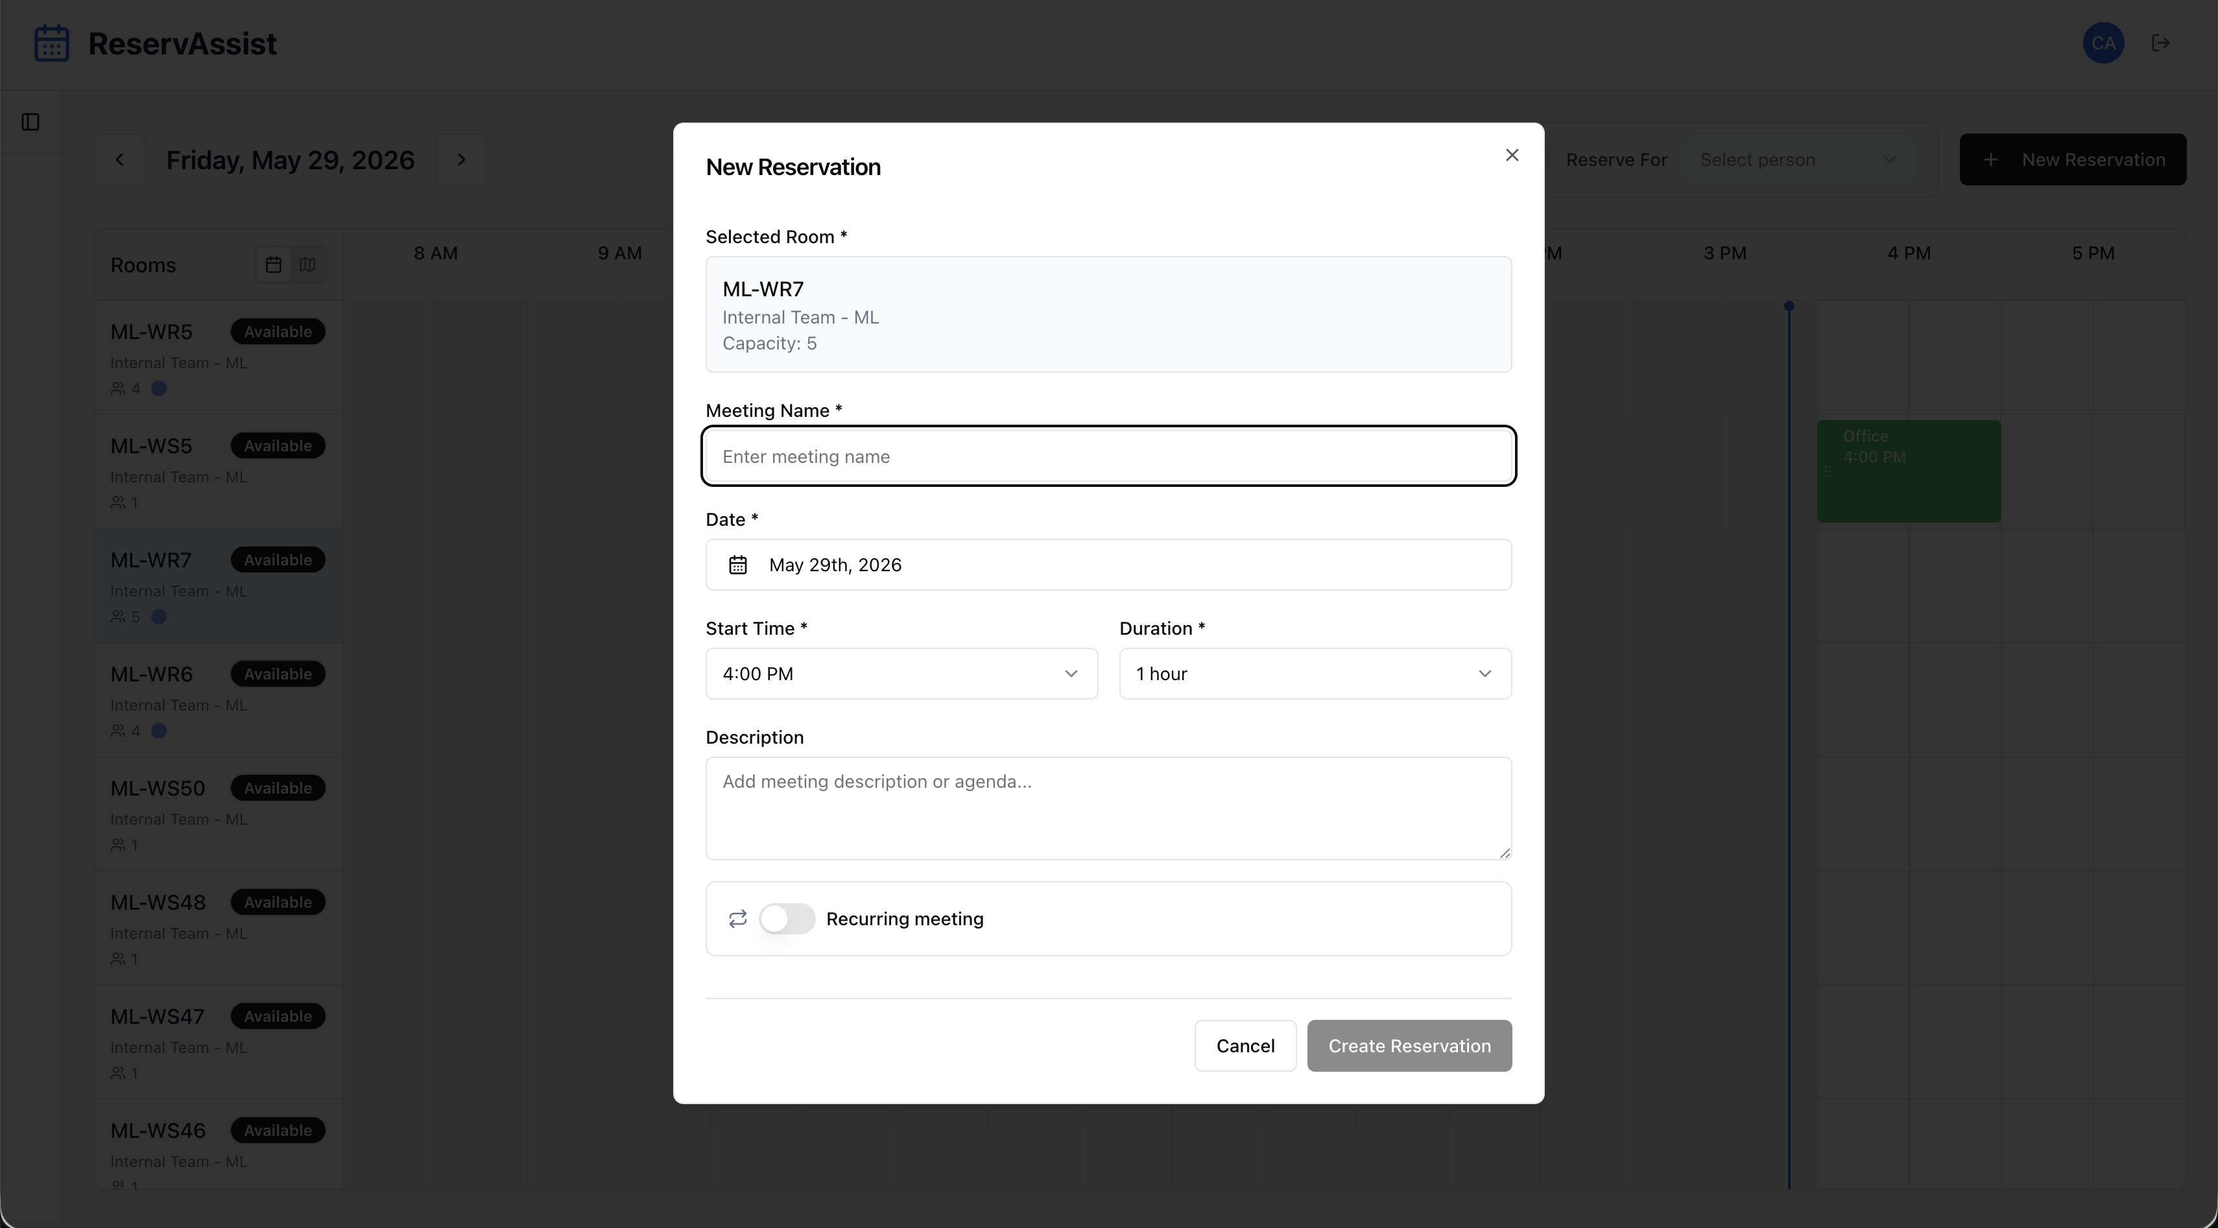Select room ML-WR6 in the list
This screenshot has width=2218, height=1228.
pos(218,700)
